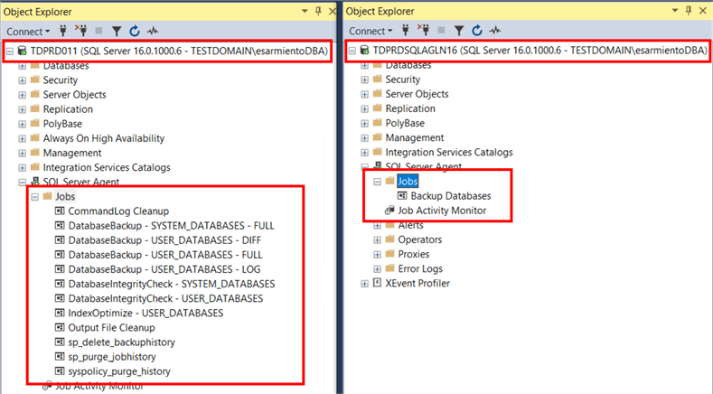713x394 pixels.
Task: Select Management folder in right panel
Action: click(x=415, y=138)
